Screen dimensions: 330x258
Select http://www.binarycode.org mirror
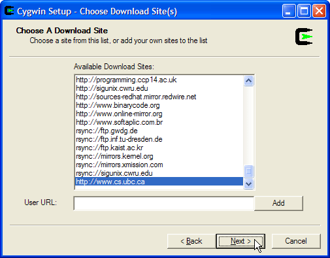point(159,105)
